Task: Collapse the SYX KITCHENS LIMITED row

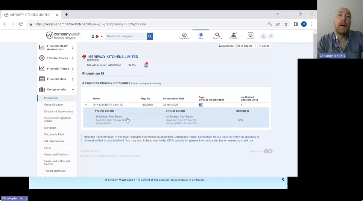Action: 86,105
